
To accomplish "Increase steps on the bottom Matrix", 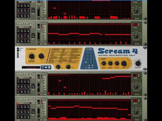I will point(139,99).
